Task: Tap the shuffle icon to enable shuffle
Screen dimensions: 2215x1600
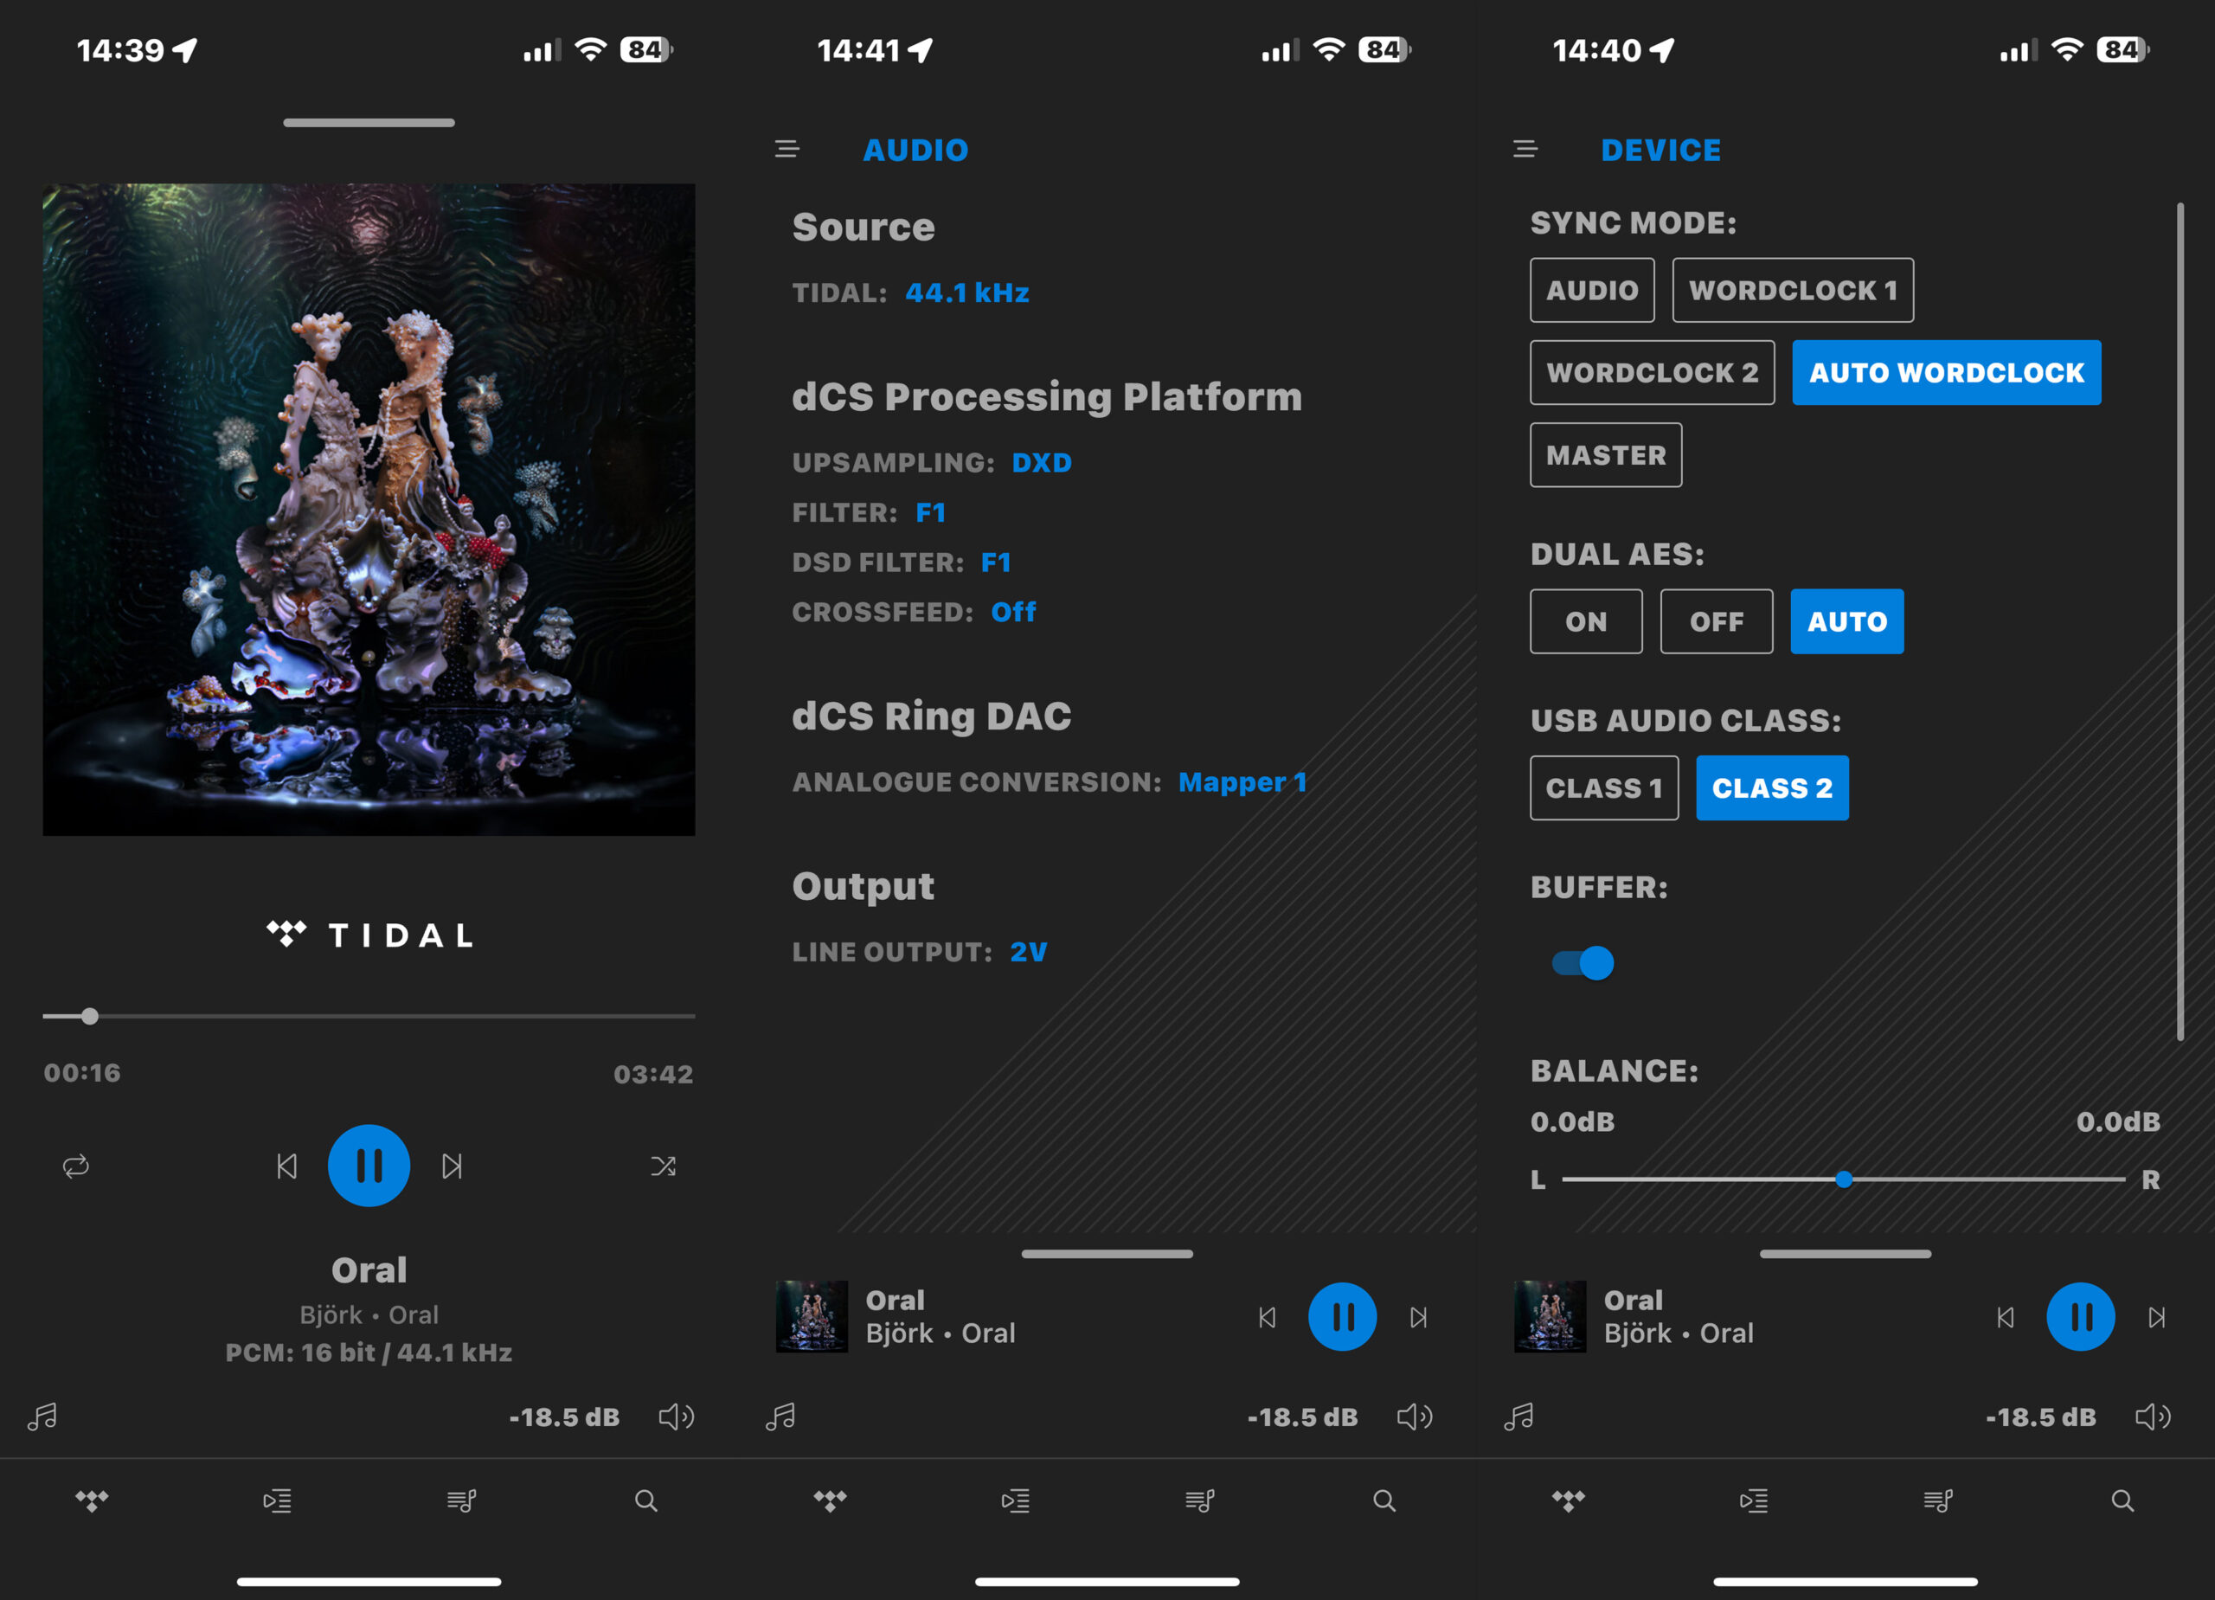Action: tap(664, 1166)
